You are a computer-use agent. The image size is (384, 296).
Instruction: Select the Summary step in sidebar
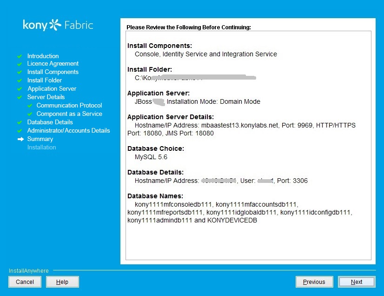point(40,139)
